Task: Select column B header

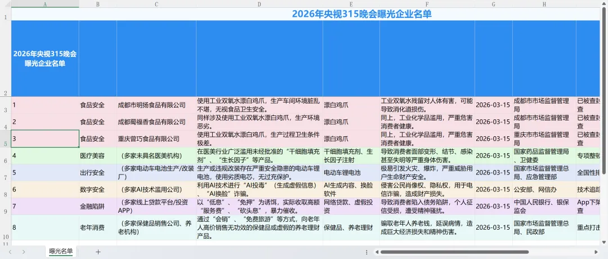Action: (x=98, y=5)
